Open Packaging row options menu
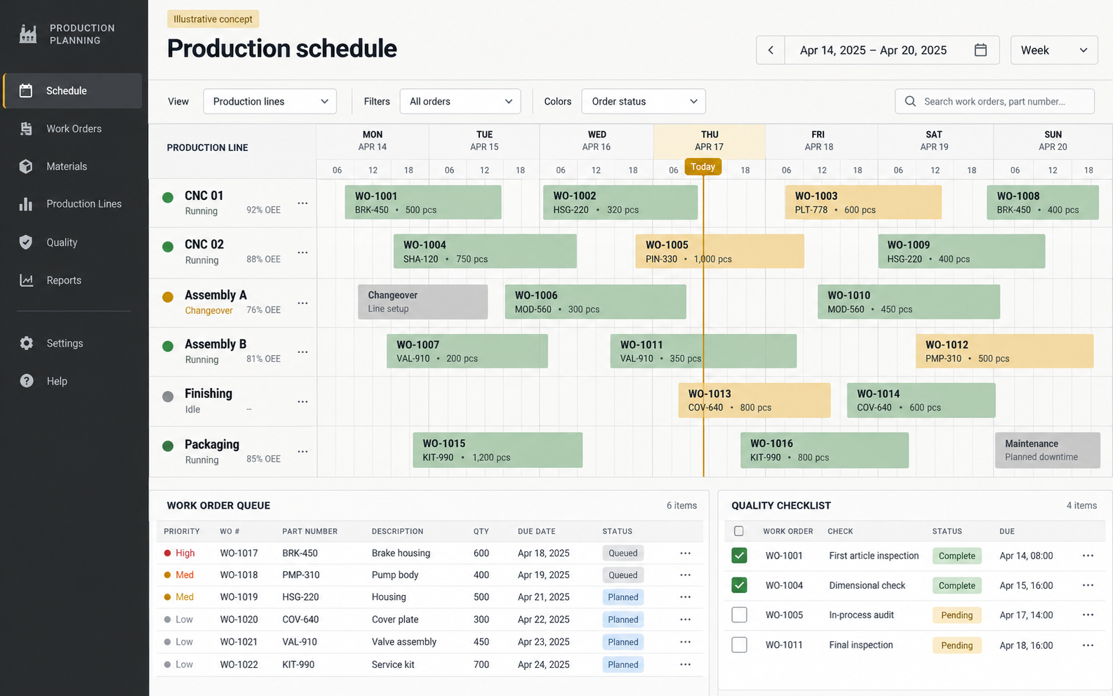 (x=302, y=451)
